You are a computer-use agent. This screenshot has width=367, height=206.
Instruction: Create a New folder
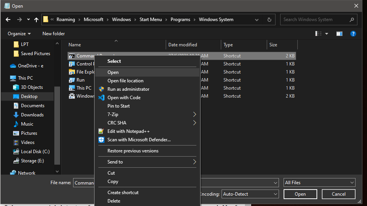pyautogui.click(x=54, y=34)
